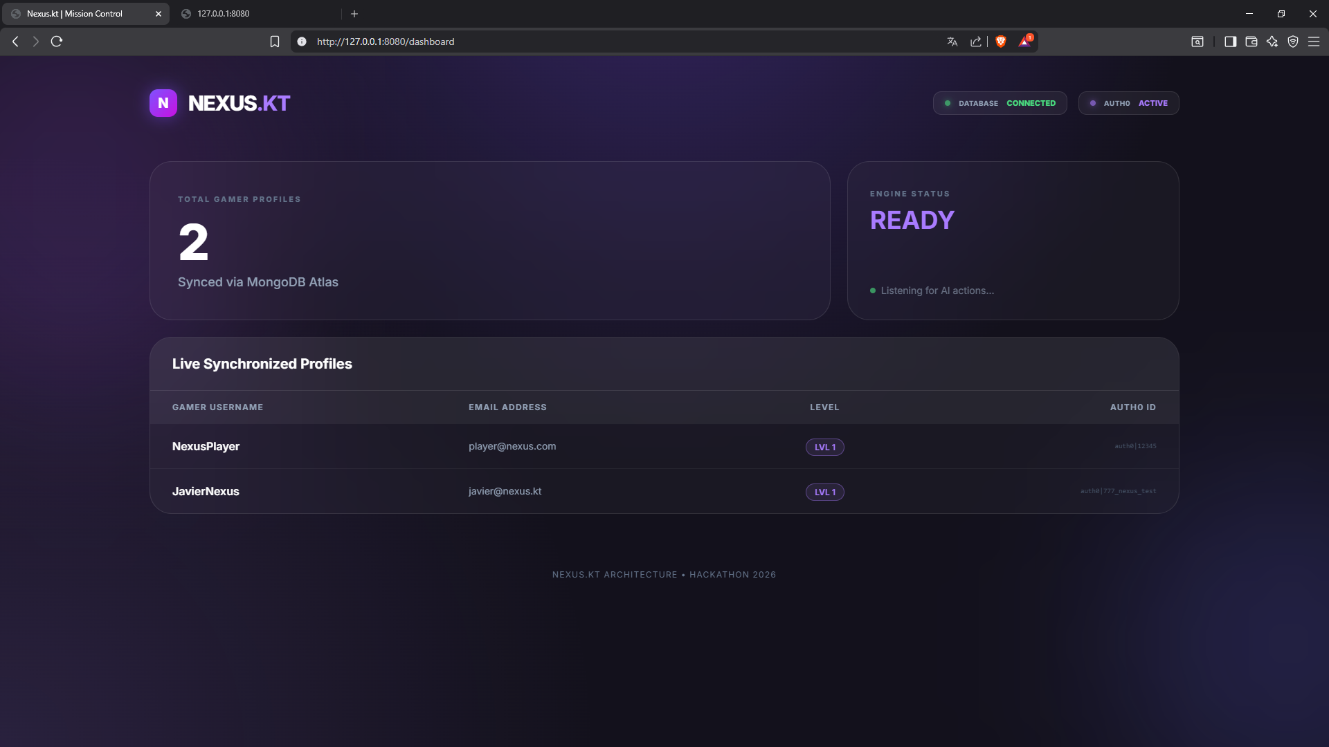
Task: Open the browser hamburger main menu
Action: pos(1314,41)
